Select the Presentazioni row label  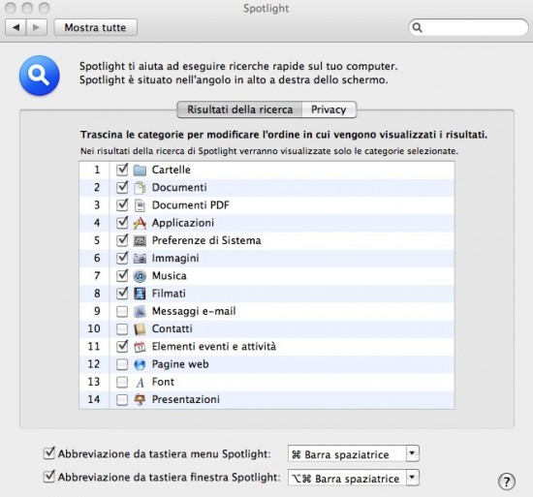(186, 399)
